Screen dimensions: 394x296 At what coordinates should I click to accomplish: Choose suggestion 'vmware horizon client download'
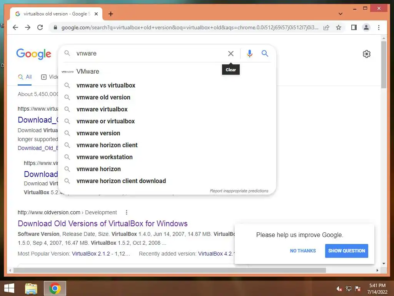tap(167, 181)
